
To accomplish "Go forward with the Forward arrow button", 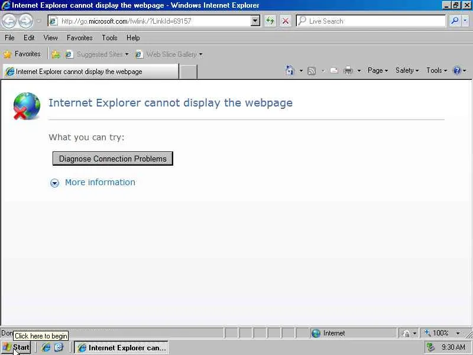I will (25, 21).
